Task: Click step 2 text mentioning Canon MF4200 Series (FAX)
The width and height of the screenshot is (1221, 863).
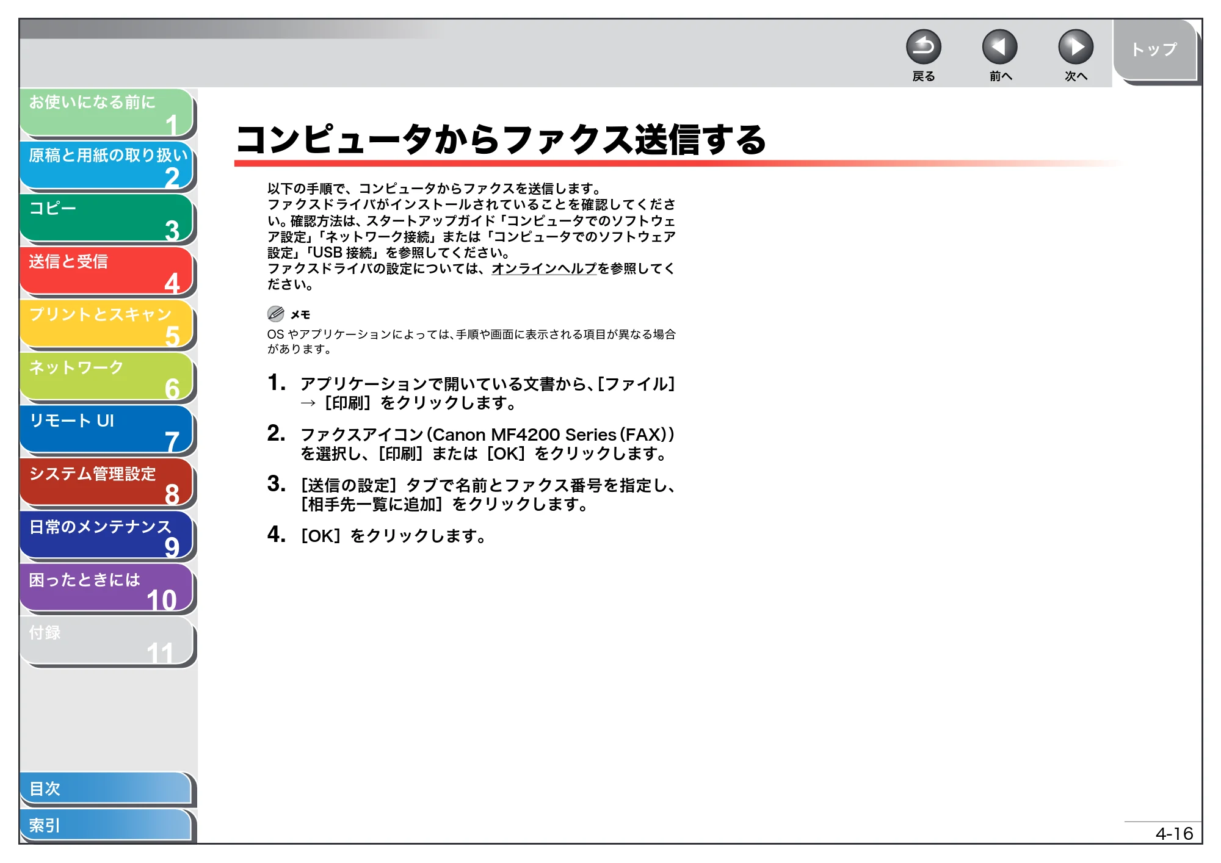Action: pos(487,444)
